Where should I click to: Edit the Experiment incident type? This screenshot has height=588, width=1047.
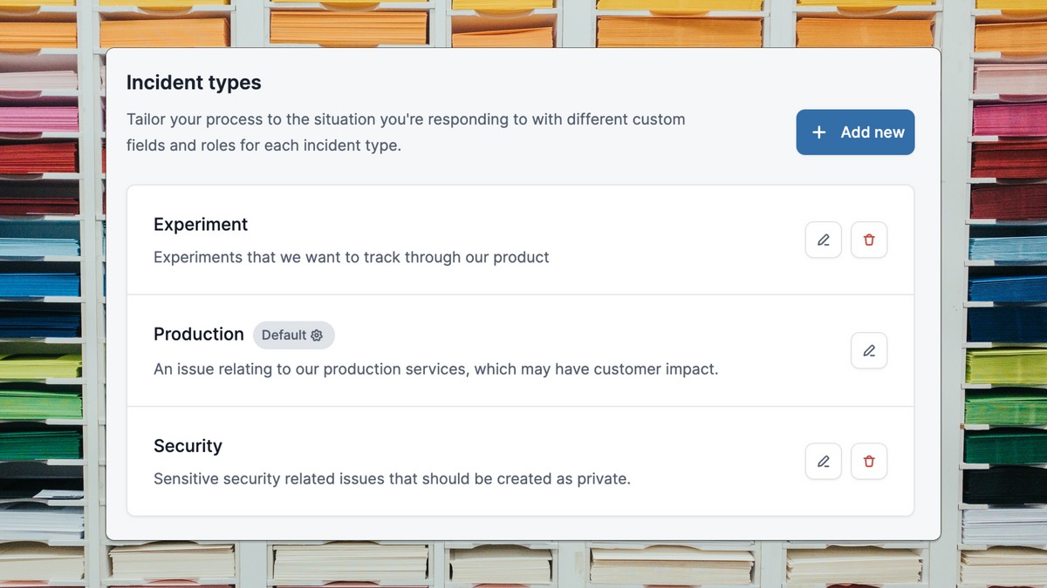823,240
